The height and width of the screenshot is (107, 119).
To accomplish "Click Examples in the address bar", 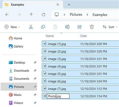I will click(100, 15).
